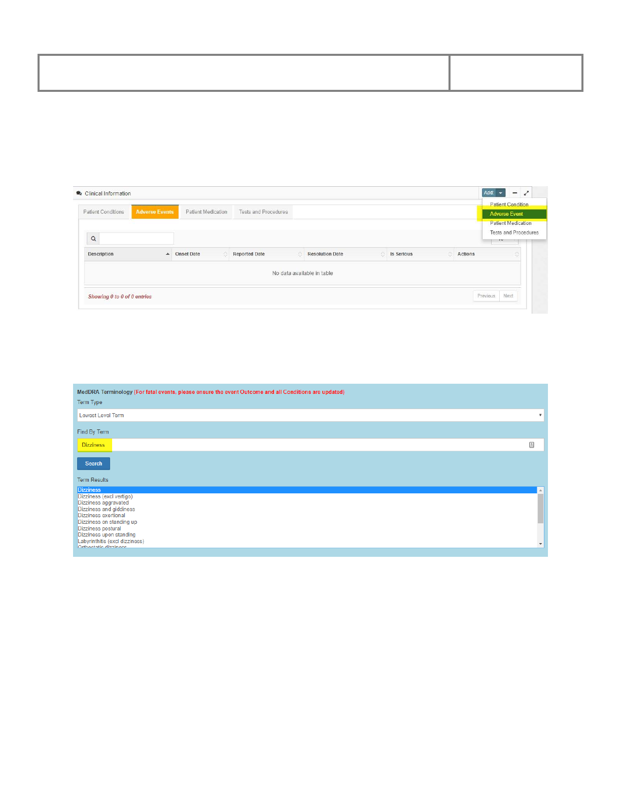Choose Tests and Procedures from Add menu

point(514,232)
